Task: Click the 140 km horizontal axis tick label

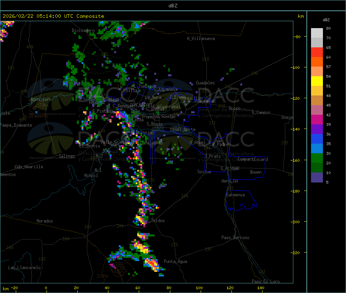Action: point(261,288)
